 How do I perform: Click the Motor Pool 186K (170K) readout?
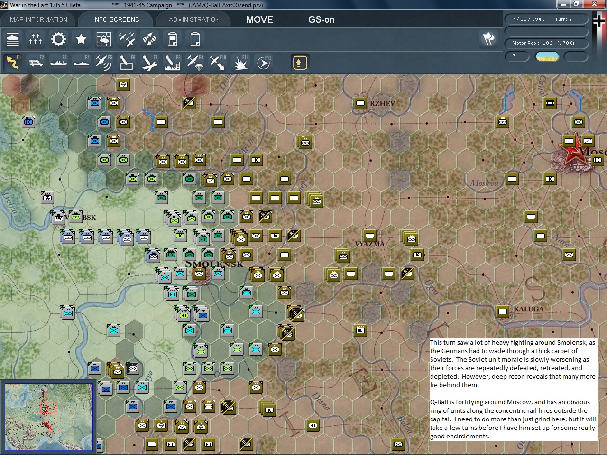click(546, 43)
